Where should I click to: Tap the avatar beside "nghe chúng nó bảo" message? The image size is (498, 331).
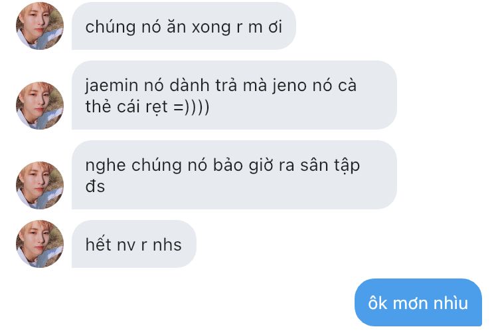click(40, 185)
